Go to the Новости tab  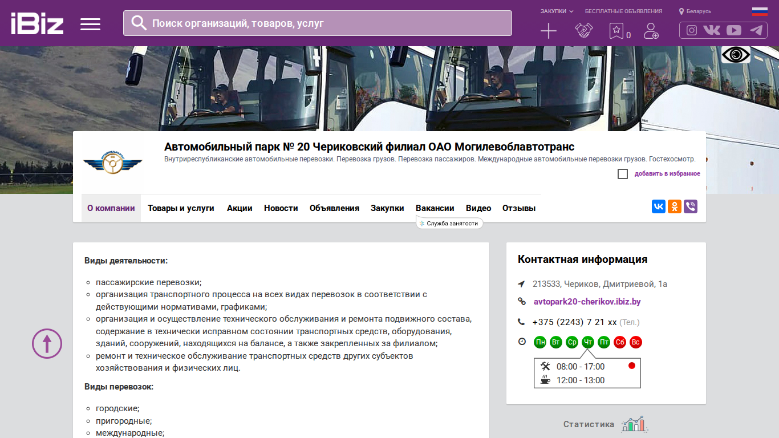click(281, 208)
